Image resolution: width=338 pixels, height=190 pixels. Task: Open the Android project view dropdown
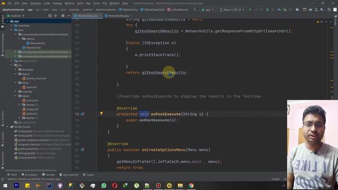(x=16, y=16)
